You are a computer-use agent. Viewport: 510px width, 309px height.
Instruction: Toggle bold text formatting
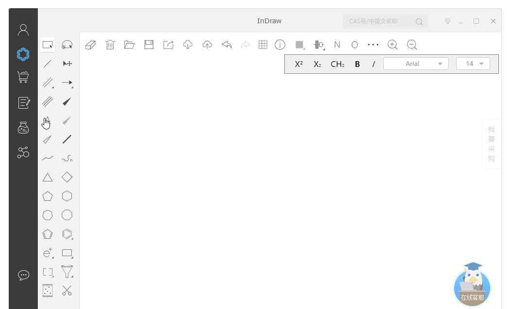357,64
